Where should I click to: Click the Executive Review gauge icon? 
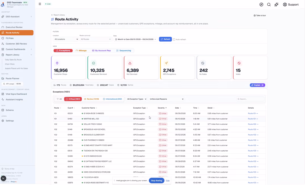[3, 27]
